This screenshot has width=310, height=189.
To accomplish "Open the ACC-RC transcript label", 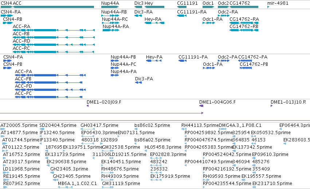I will [x=21, y=48].
